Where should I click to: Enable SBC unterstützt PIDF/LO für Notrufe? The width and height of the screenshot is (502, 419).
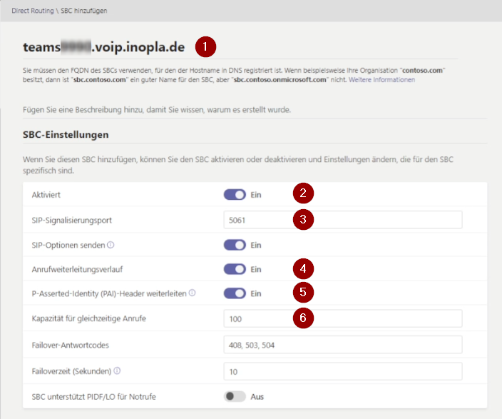pos(235,397)
